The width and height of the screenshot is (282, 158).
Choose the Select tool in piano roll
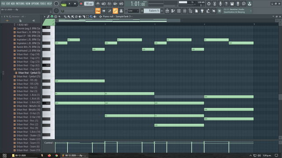pos(87,17)
